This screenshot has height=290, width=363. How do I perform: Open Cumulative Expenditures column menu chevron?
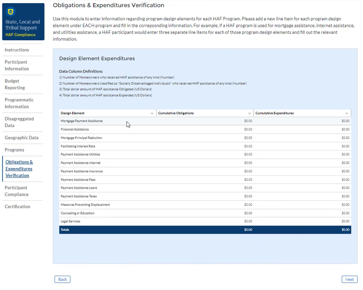click(x=347, y=113)
